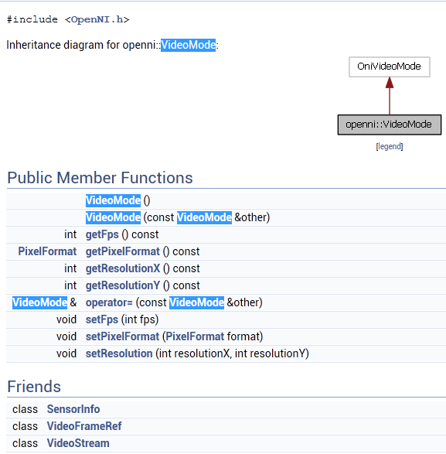
Task: Open the diagram legend link
Action: point(390,146)
